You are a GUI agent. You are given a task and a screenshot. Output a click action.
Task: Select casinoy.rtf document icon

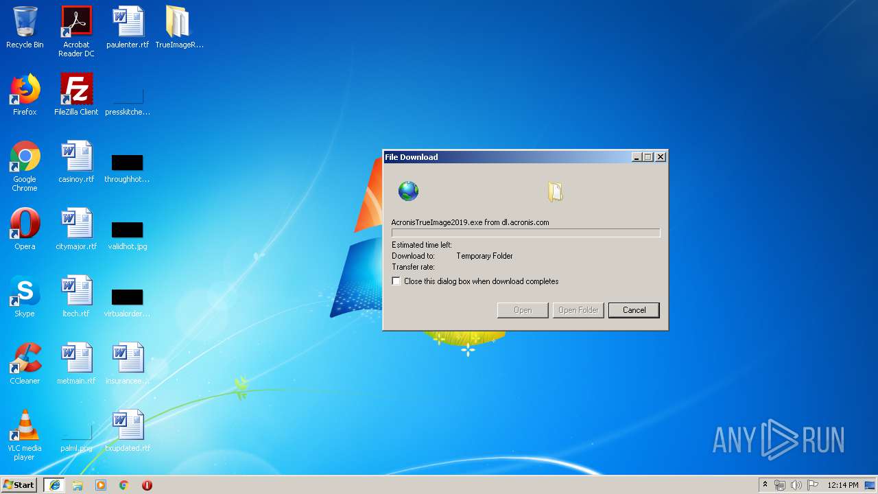point(76,162)
